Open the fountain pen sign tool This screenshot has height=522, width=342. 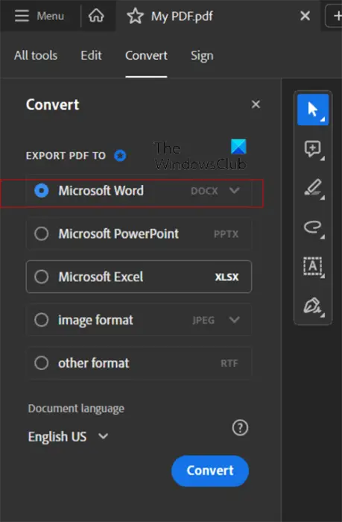[x=313, y=306]
